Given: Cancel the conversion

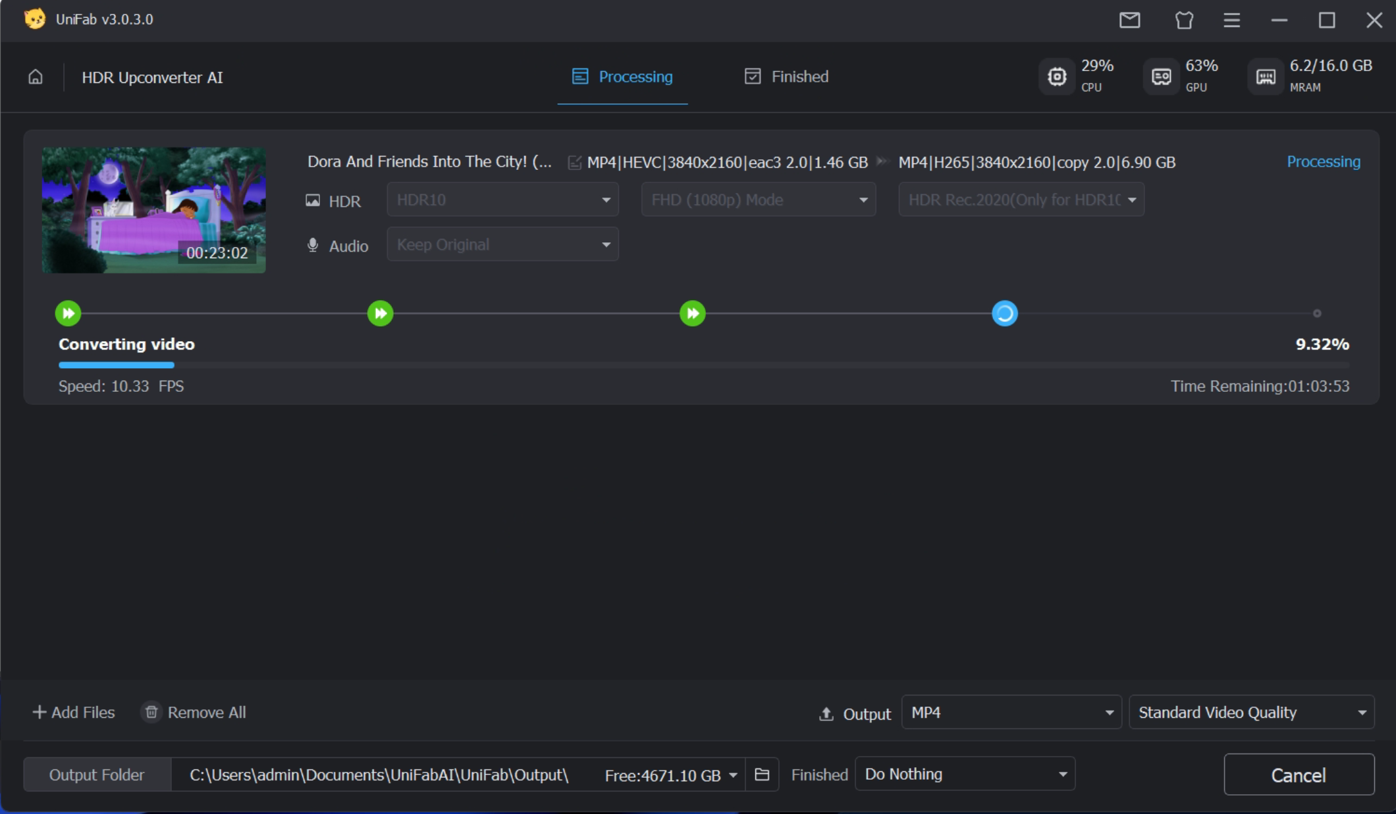Looking at the screenshot, I should tap(1299, 775).
